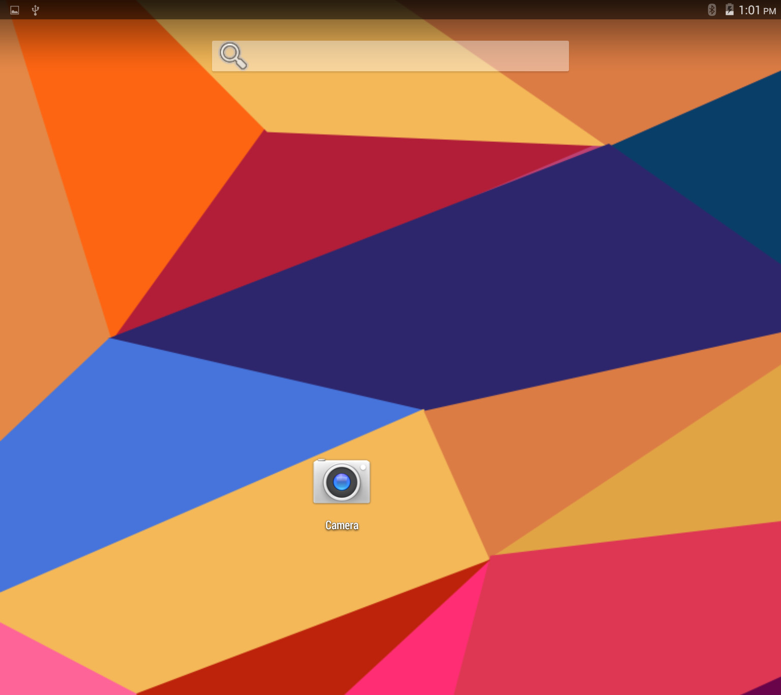Click inside the home screen search bar
The height and width of the screenshot is (695, 781).
pos(390,56)
